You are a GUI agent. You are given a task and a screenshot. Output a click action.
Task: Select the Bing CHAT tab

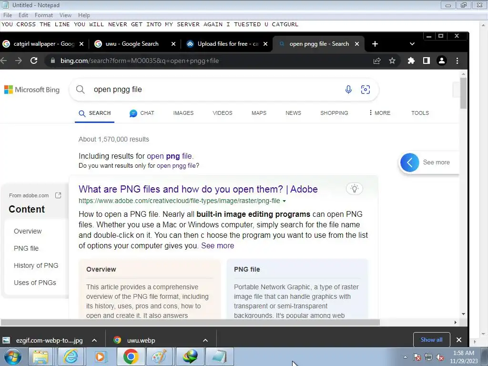(x=142, y=113)
